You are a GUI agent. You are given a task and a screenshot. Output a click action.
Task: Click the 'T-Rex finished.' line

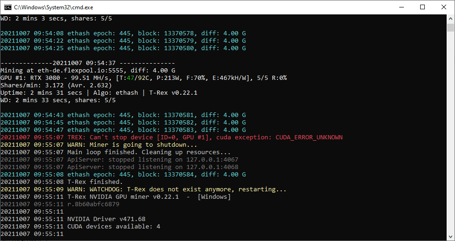tap(62, 182)
